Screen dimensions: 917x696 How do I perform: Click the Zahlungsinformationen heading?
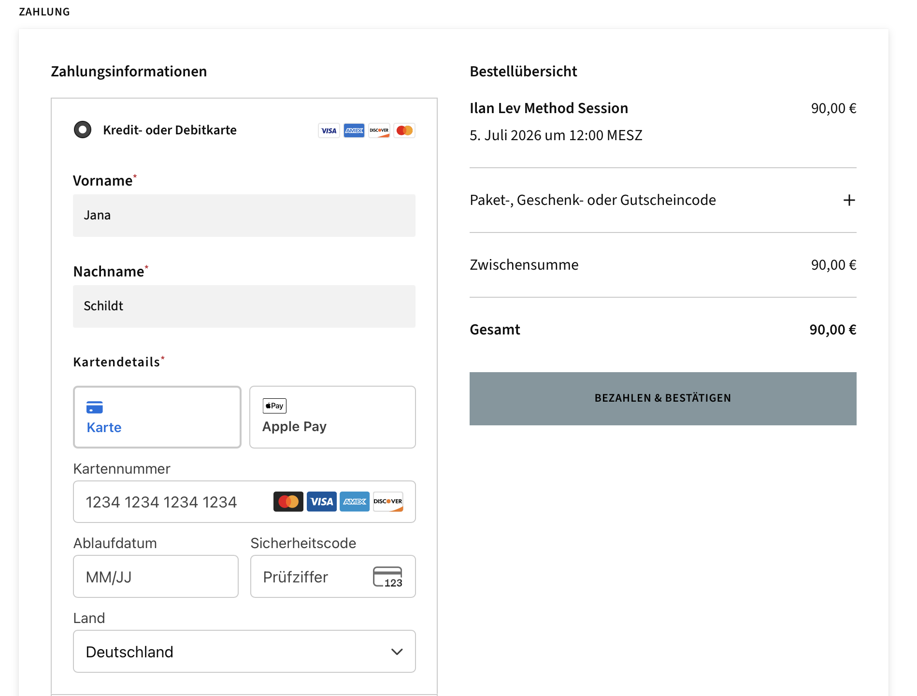coord(129,72)
